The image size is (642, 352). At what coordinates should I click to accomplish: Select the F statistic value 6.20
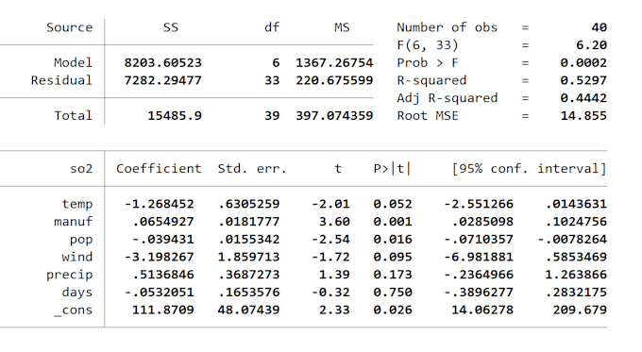tap(591, 45)
